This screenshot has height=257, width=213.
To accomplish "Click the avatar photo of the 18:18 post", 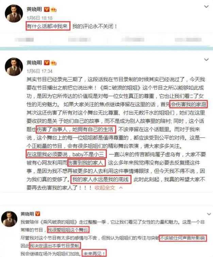I will pyautogui.click(x=14, y=13).
